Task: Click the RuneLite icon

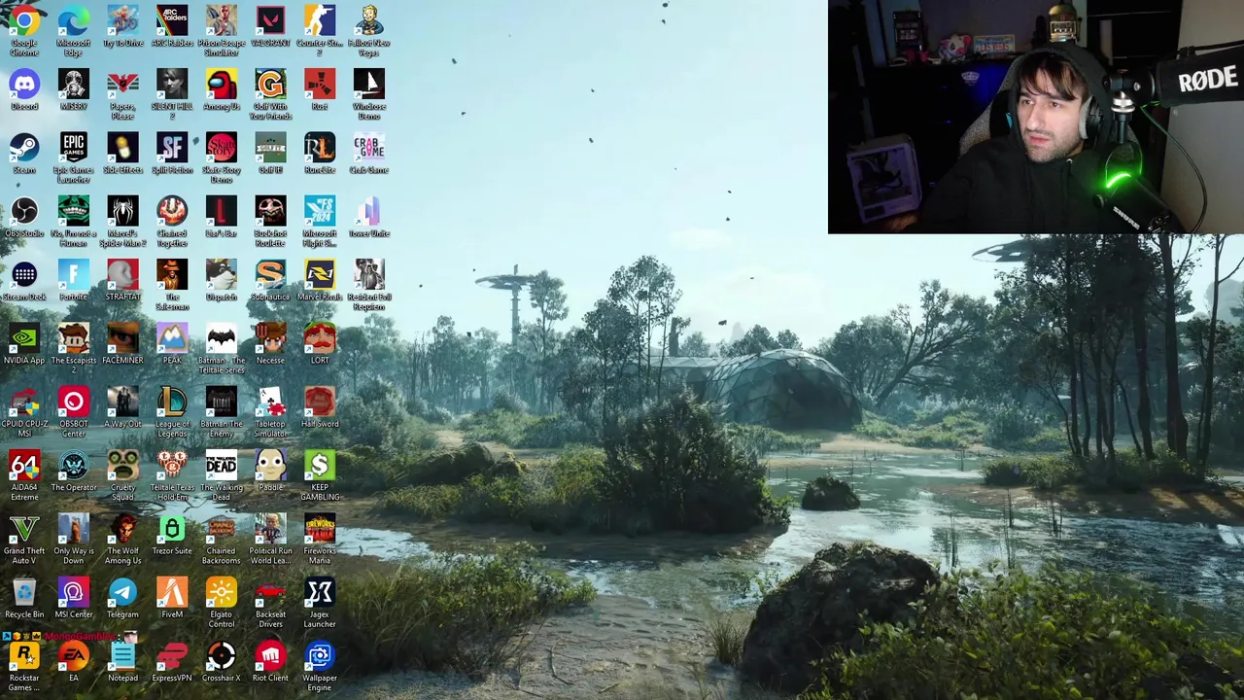Action: coord(320,148)
